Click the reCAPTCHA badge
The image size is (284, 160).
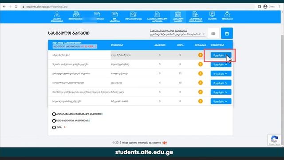[274, 140]
